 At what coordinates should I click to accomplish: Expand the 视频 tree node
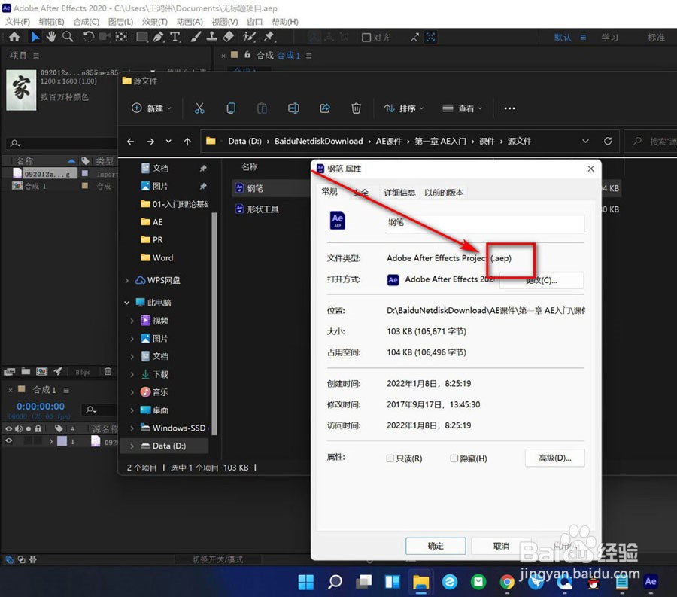[132, 321]
